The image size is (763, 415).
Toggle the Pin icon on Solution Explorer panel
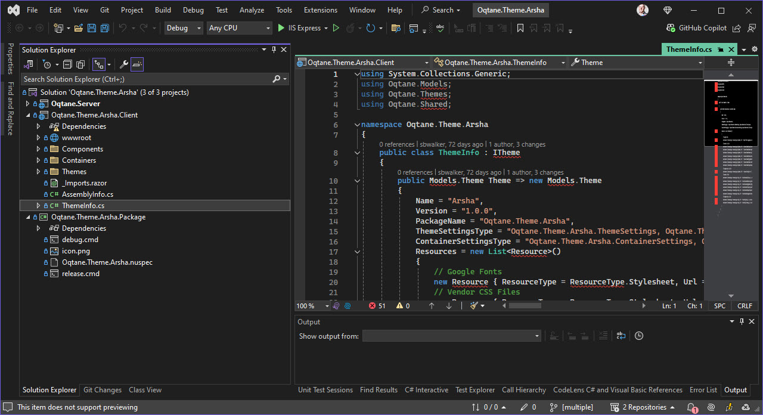tap(273, 49)
